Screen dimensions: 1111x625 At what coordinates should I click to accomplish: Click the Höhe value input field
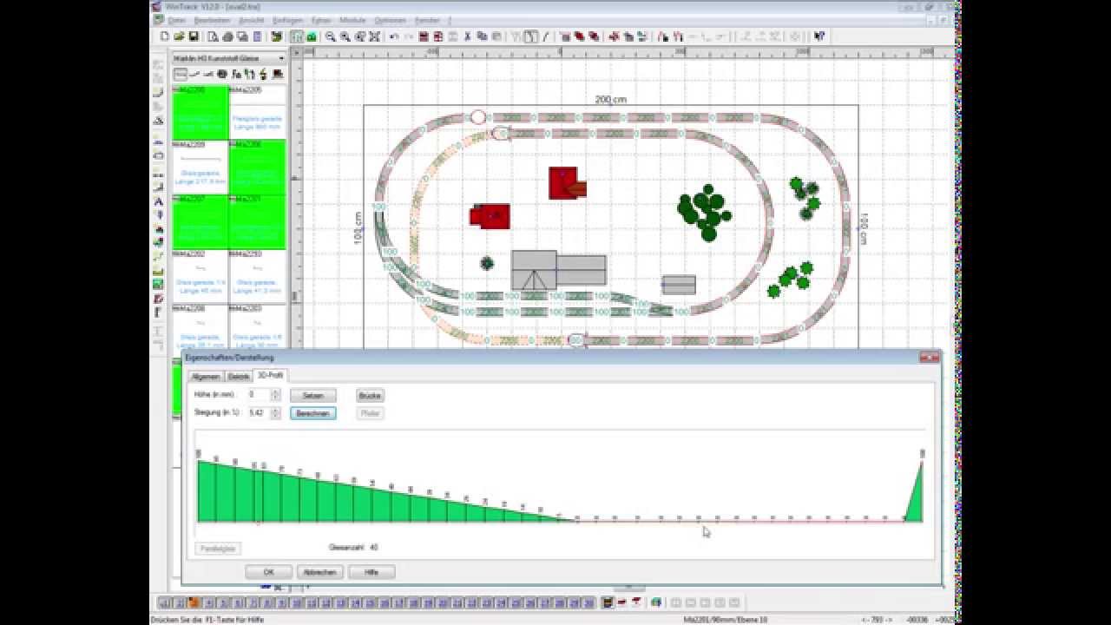(x=259, y=395)
